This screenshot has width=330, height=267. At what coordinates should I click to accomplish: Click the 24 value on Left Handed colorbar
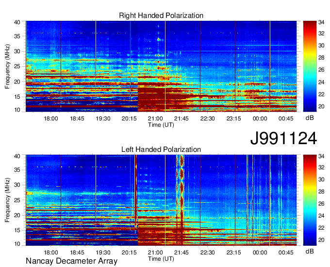point(321,216)
